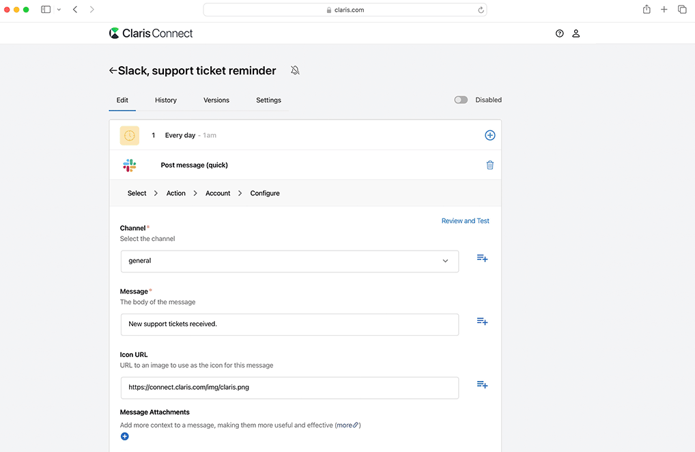This screenshot has width=695, height=452.
Task: Add a new step using the plus icon
Action: pyautogui.click(x=490, y=135)
